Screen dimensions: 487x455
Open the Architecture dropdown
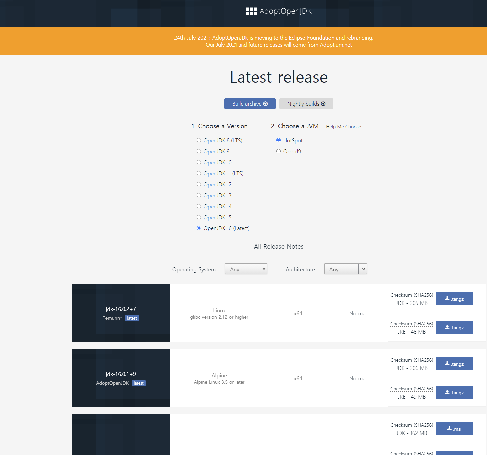346,269
